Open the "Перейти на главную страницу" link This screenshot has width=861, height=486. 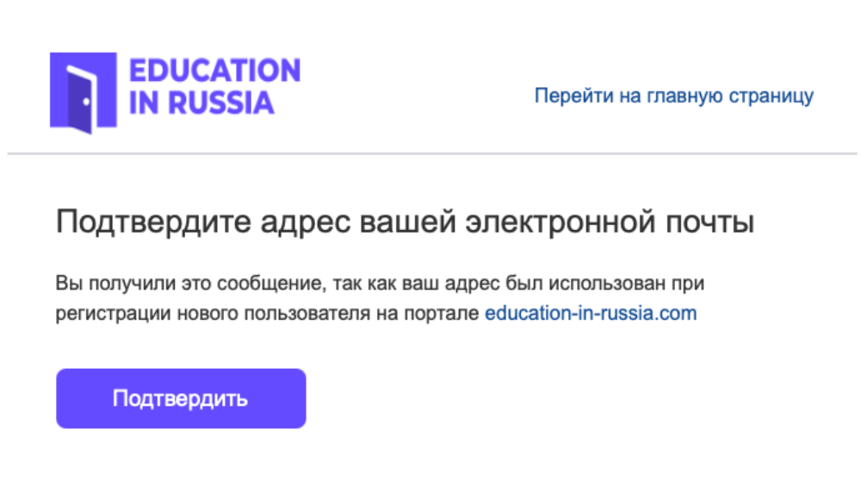point(673,95)
